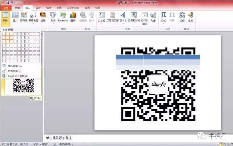Open Header and Footer (页眉和页脚)
The height and width of the screenshot is (146, 233).
(112, 17)
